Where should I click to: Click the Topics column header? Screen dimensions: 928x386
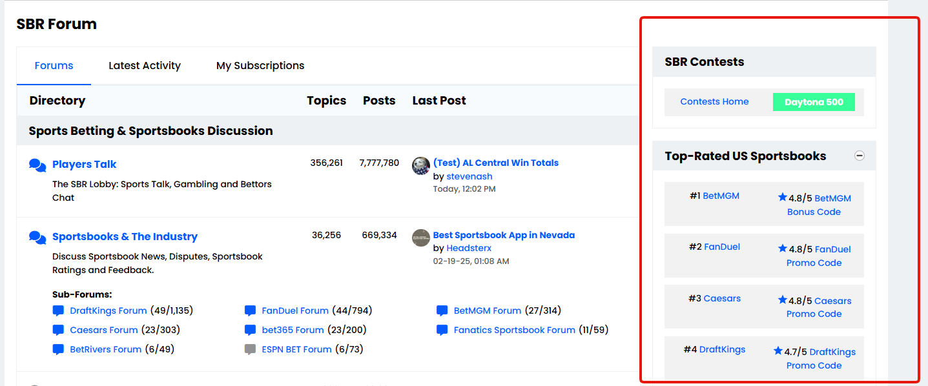point(326,101)
